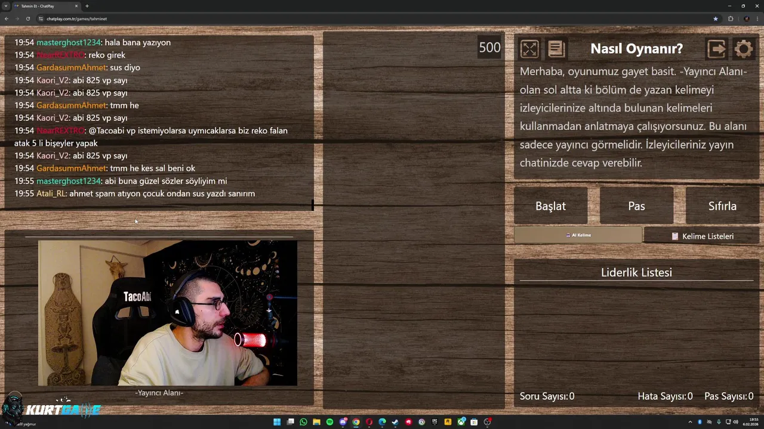Viewport: 764px width, 429px height.
Task: Open Xbox app from the taskbar
Action: pos(461,422)
